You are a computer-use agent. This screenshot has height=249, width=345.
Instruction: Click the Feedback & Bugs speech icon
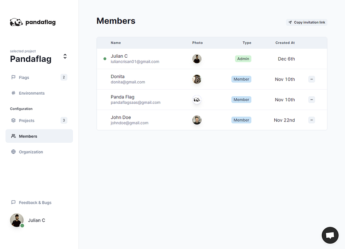tap(13, 203)
